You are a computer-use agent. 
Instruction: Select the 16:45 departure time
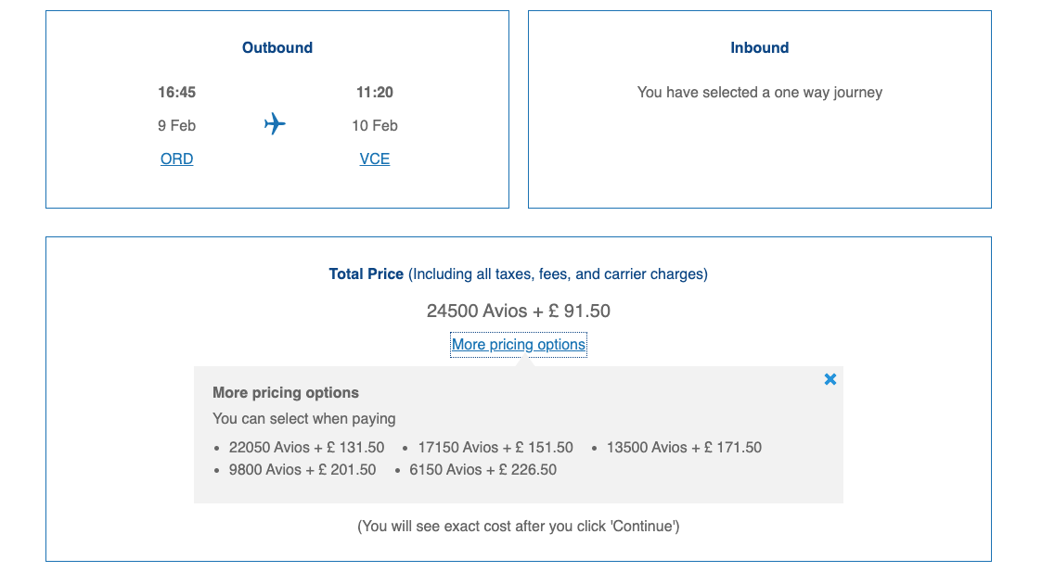coord(176,92)
